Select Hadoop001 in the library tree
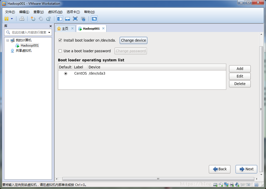Viewport: 266px width, 189px height. (30, 45)
